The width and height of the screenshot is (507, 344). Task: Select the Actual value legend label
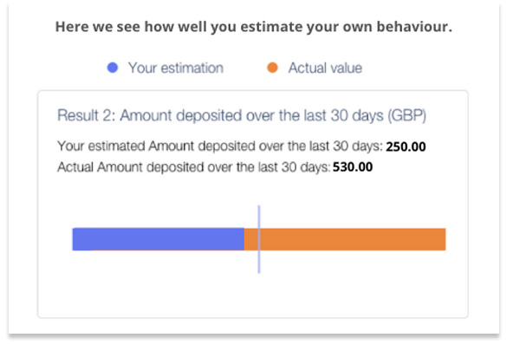coord(325,68)
